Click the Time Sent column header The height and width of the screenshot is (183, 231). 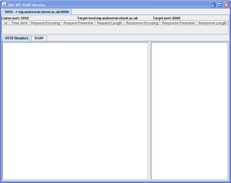tap(19, 23)
